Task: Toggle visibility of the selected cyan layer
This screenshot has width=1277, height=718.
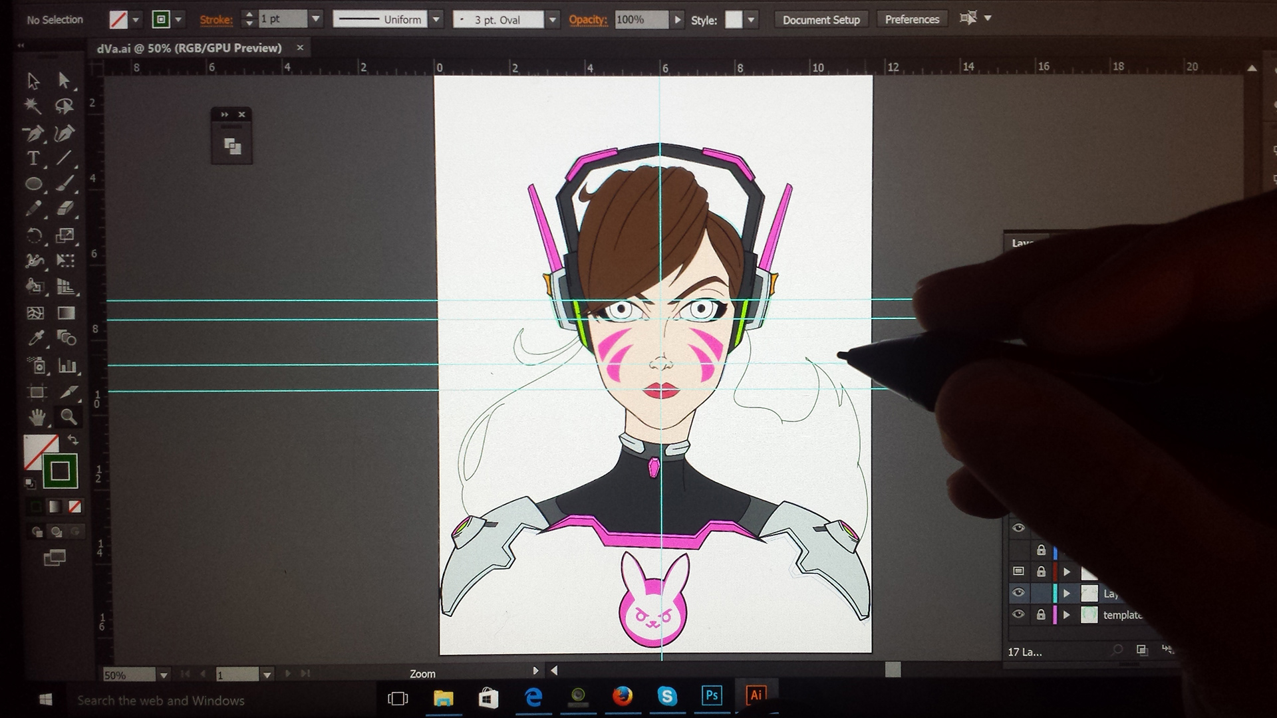Action: (x=1018, y=593)
